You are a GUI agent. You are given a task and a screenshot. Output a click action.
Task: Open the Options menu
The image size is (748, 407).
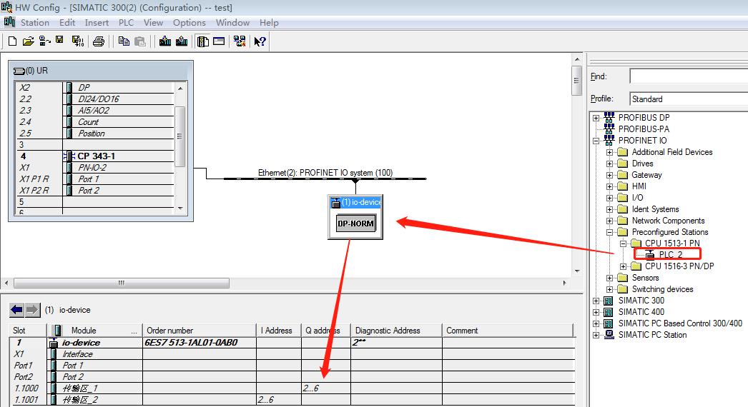tap(190, 22)
